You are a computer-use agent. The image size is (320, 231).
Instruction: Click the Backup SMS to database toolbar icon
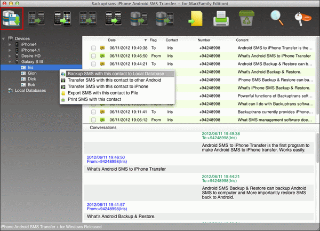click(12, 19)
